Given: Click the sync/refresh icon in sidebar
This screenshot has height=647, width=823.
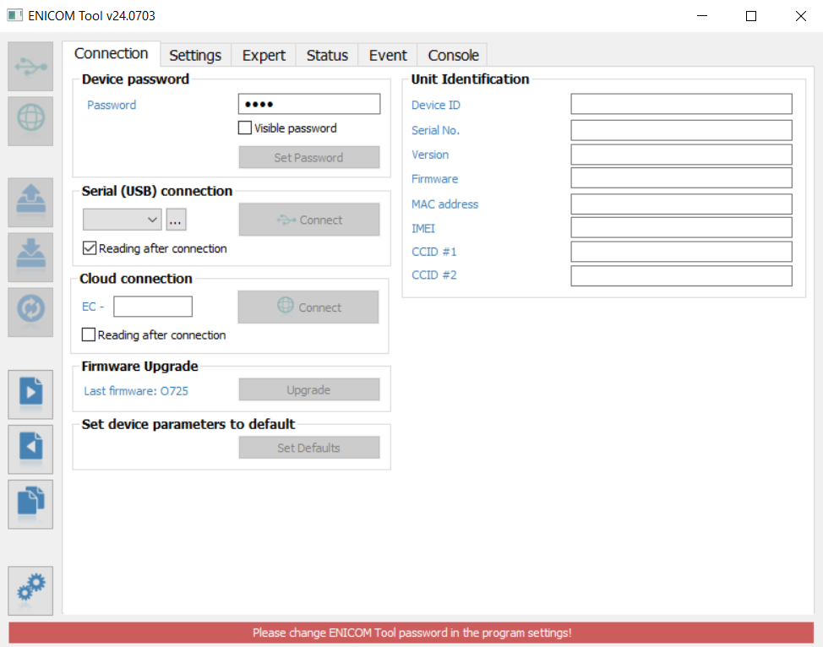Looking at the screenshot, I should (x=30, y=312).
